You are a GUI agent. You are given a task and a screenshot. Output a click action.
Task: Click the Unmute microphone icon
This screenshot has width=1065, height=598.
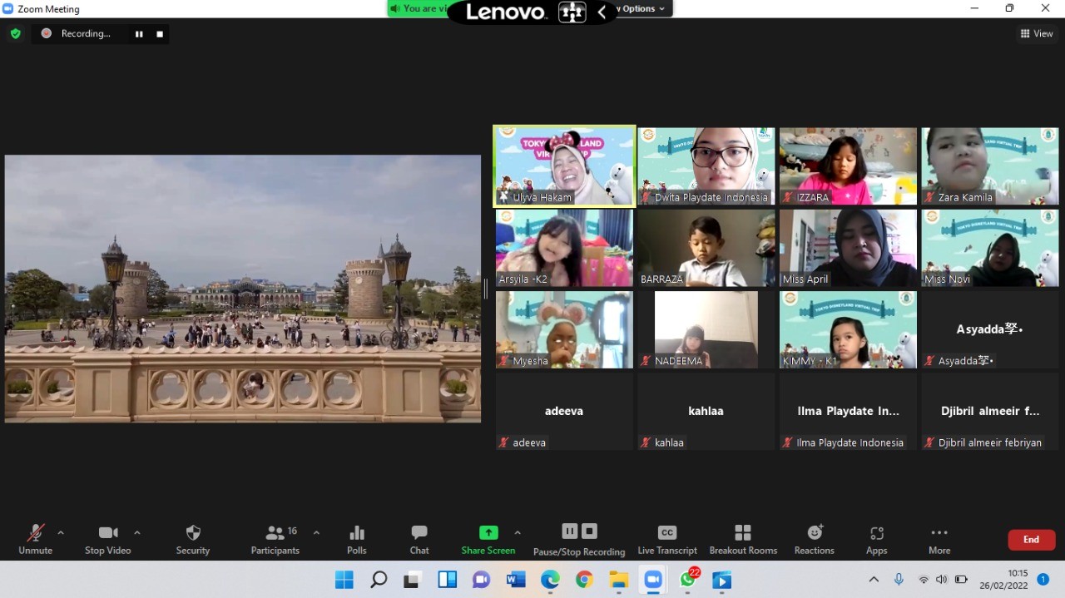tap(36, 533)
